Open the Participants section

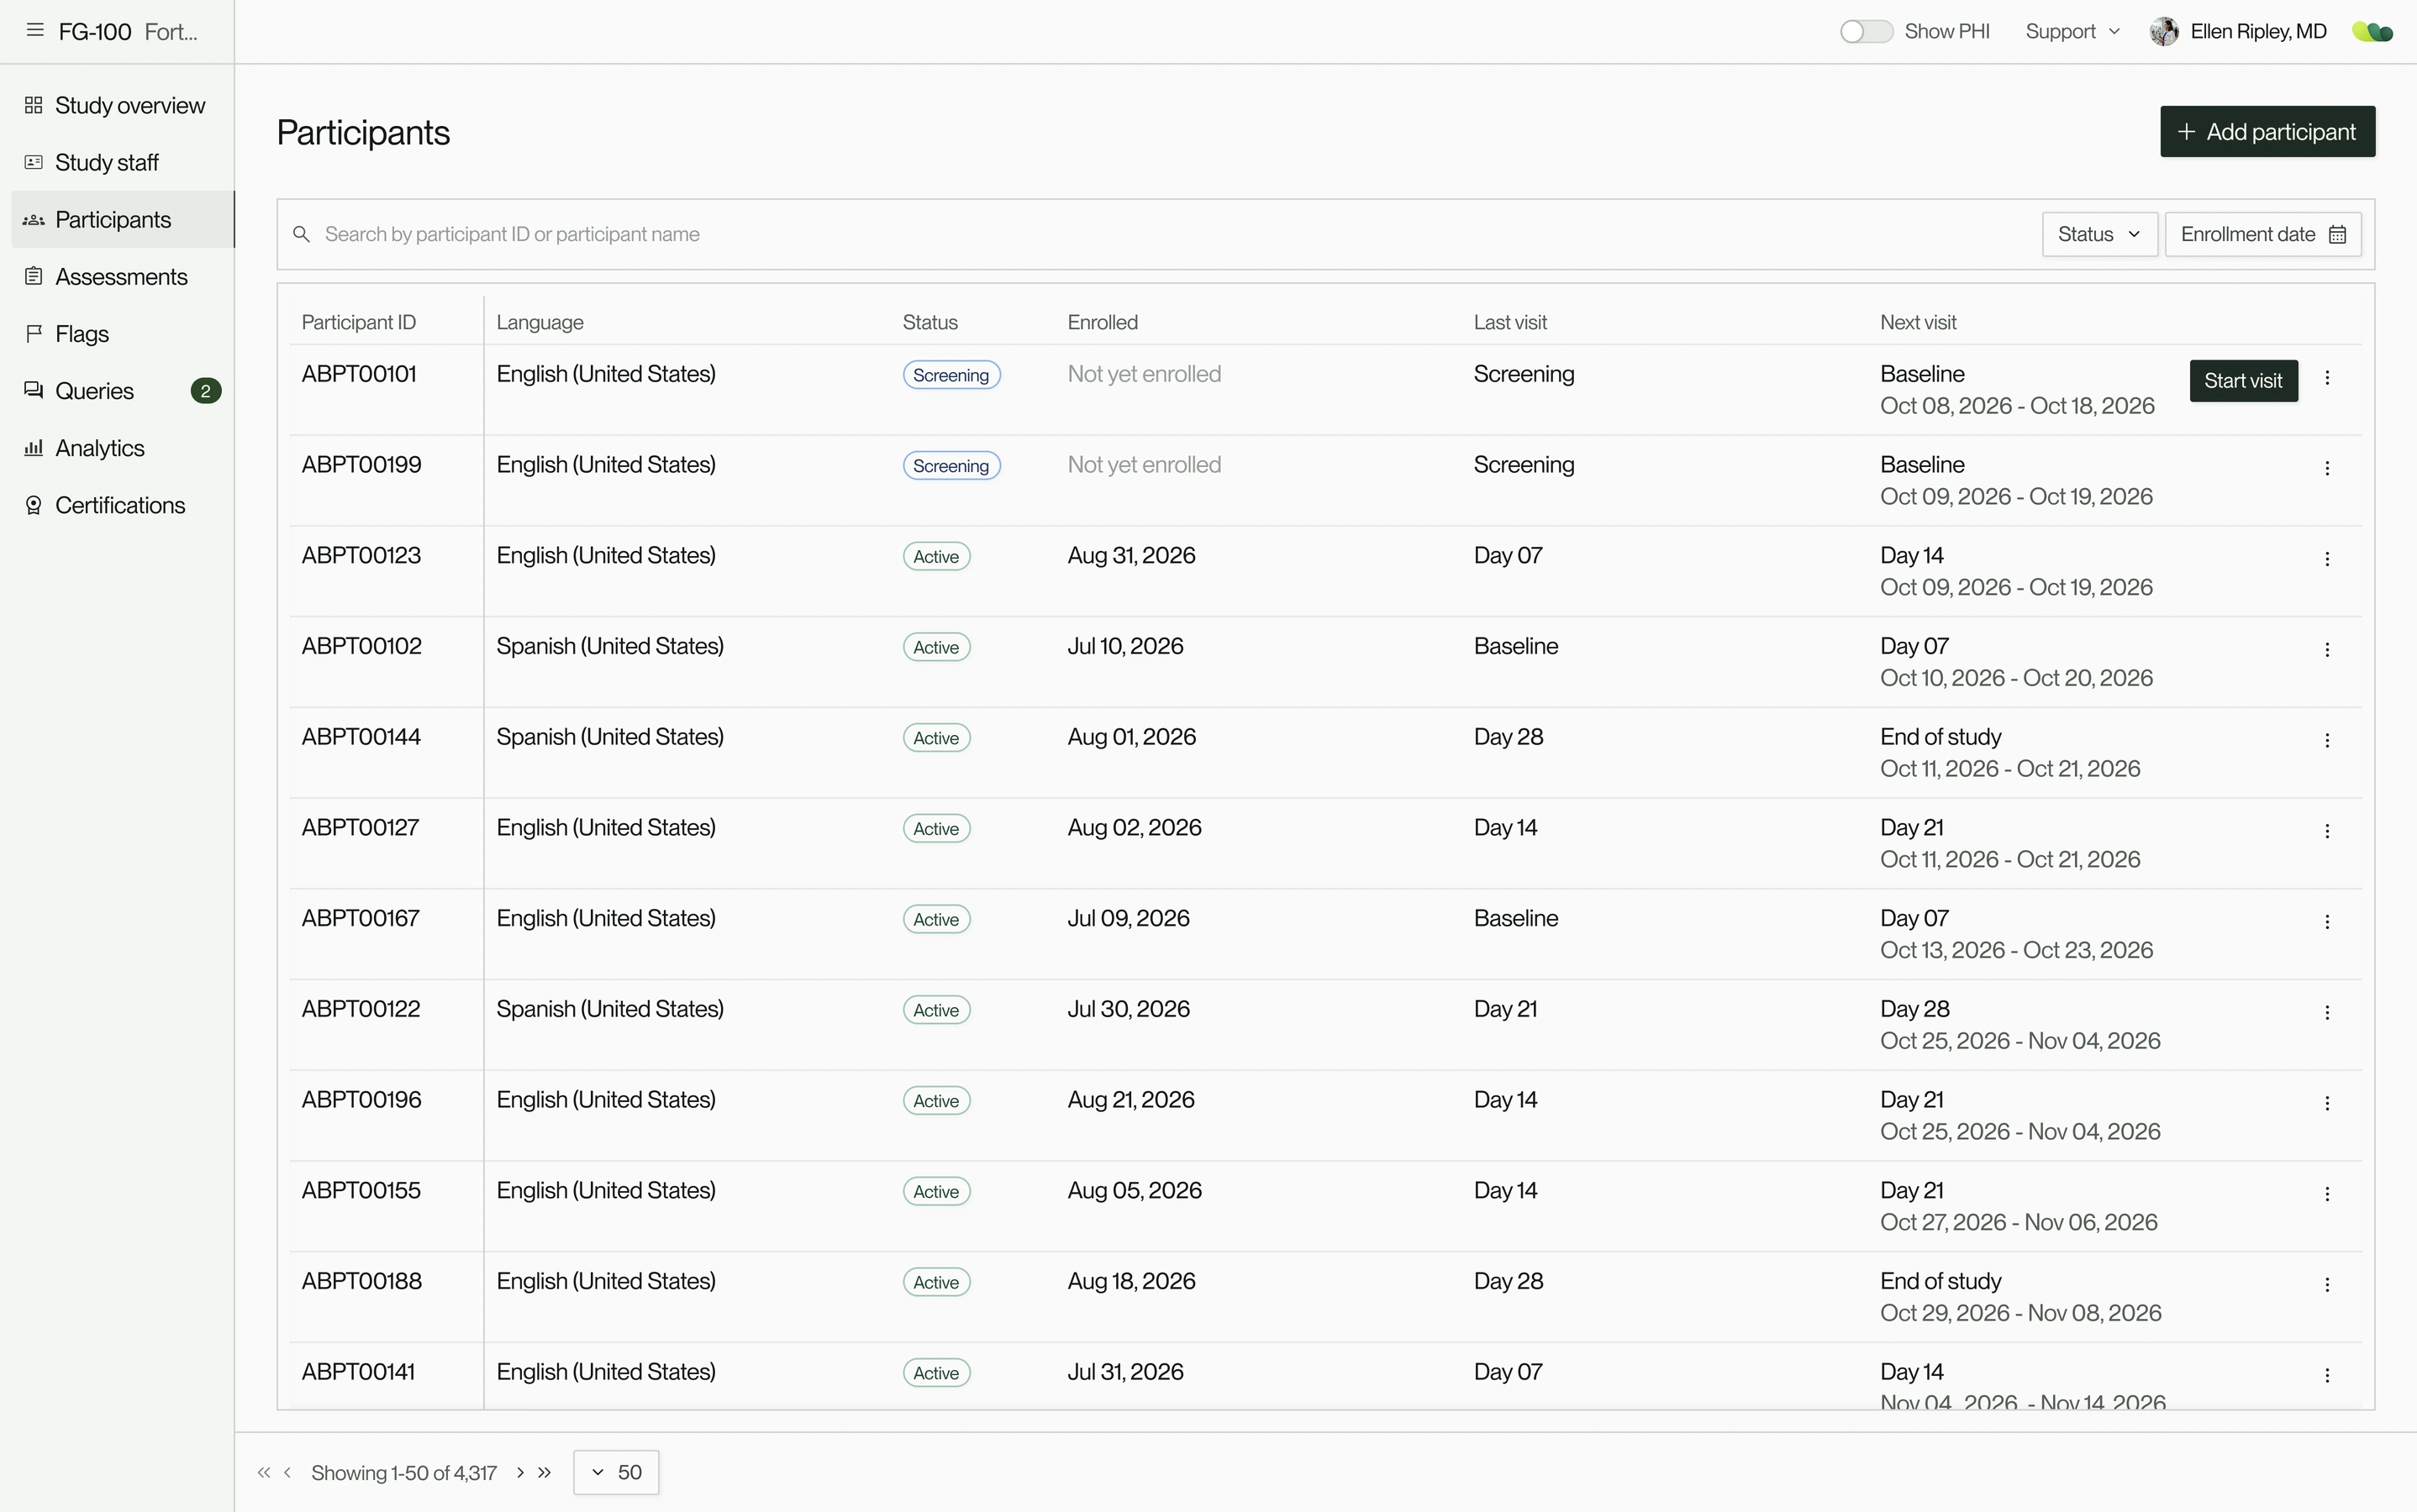click(x=122, y=219)
